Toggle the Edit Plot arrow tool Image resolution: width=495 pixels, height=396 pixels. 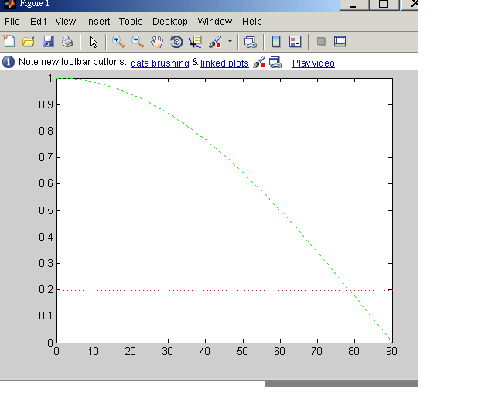click(x=94, y=42)
